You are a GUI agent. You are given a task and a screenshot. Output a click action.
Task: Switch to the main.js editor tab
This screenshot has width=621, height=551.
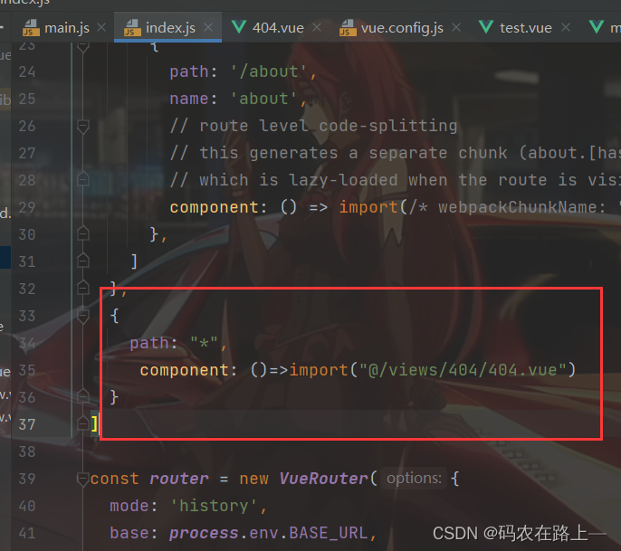(x=56, y=28)
